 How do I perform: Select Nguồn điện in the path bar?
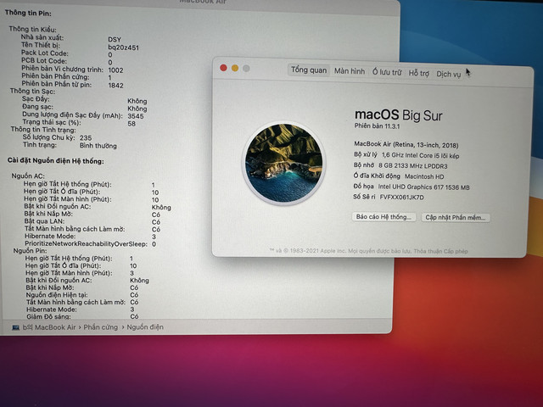tap(145, 327)
